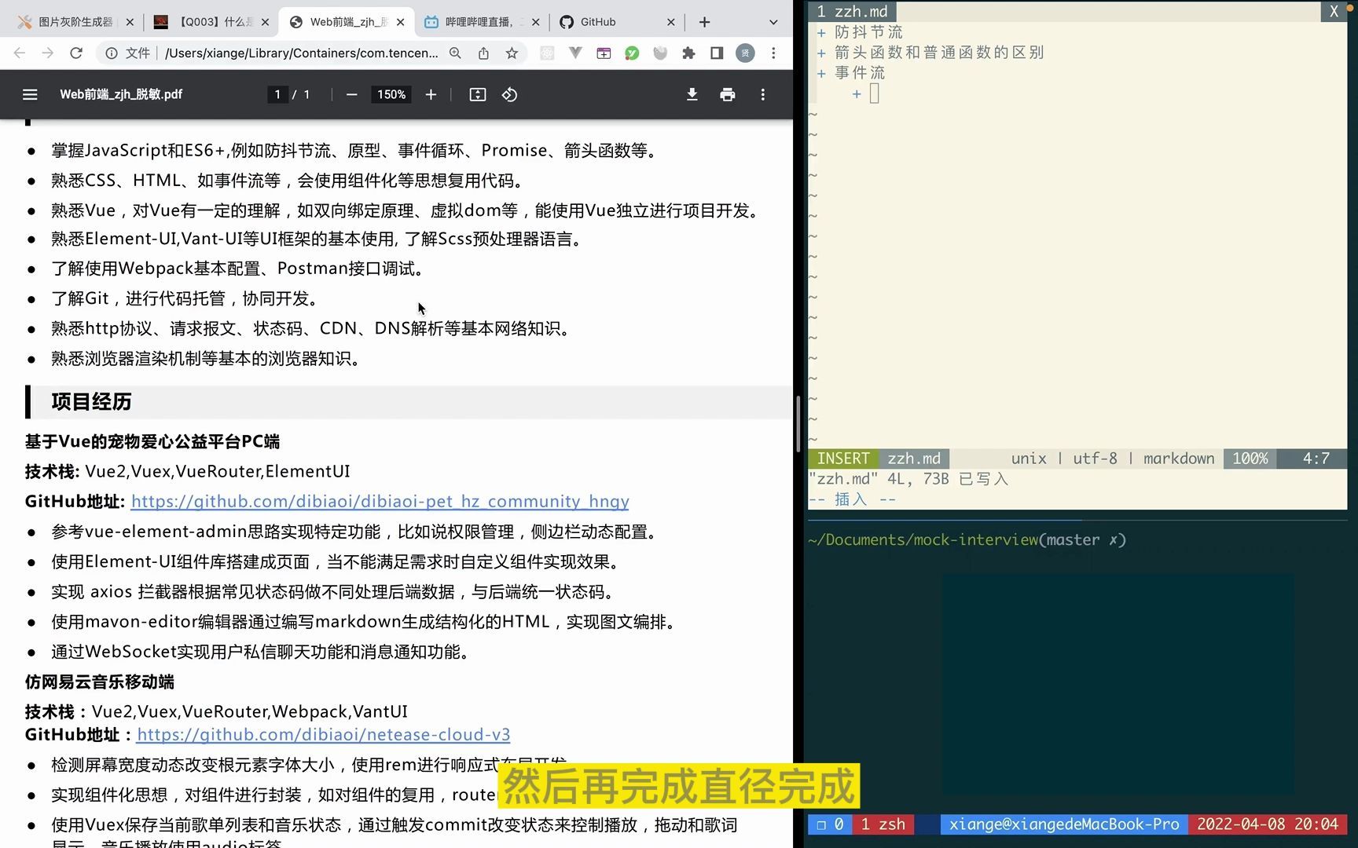The image size is (1358, 848).
Task: Click the 箭头函数和普通函数的区别 line
Action: click(939, 53)
